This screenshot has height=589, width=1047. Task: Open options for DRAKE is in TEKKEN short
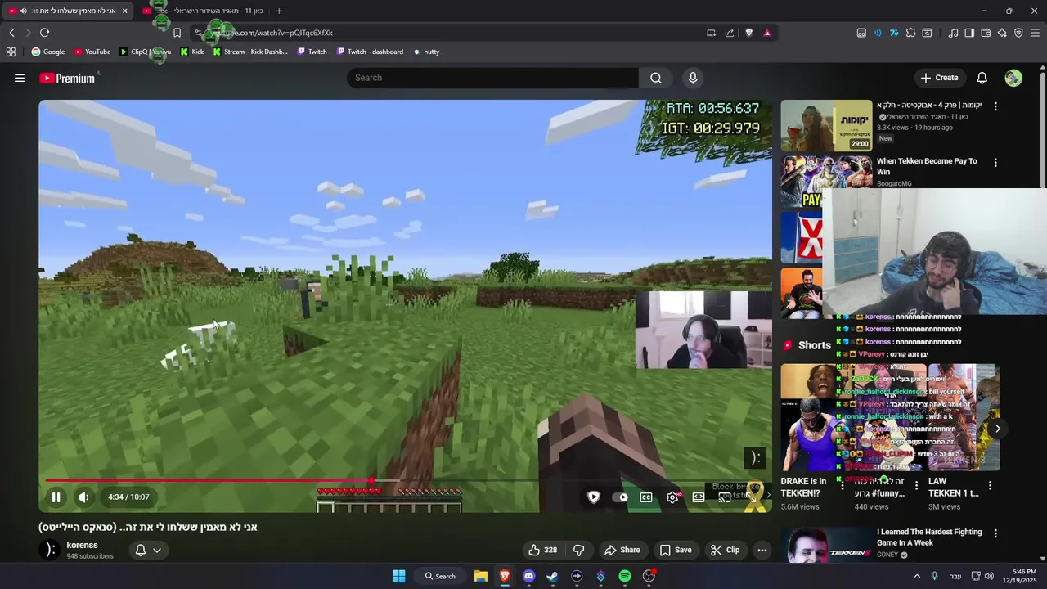tap(843, 486)
